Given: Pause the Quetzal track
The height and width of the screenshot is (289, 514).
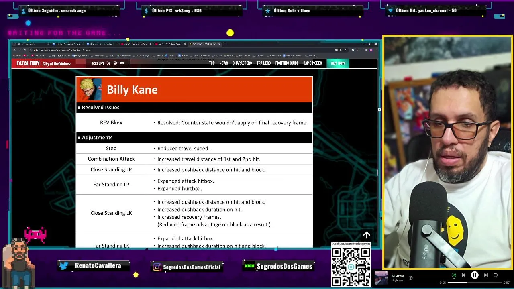Looking at the screenshot, I should [475, 275].
